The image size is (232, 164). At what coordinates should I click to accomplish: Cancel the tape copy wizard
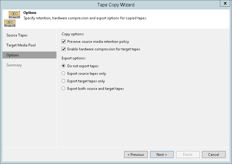coord(214,155)
